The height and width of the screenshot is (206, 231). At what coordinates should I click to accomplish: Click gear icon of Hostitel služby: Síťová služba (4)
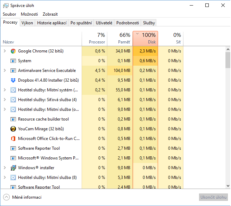click(x=13, y=100)
